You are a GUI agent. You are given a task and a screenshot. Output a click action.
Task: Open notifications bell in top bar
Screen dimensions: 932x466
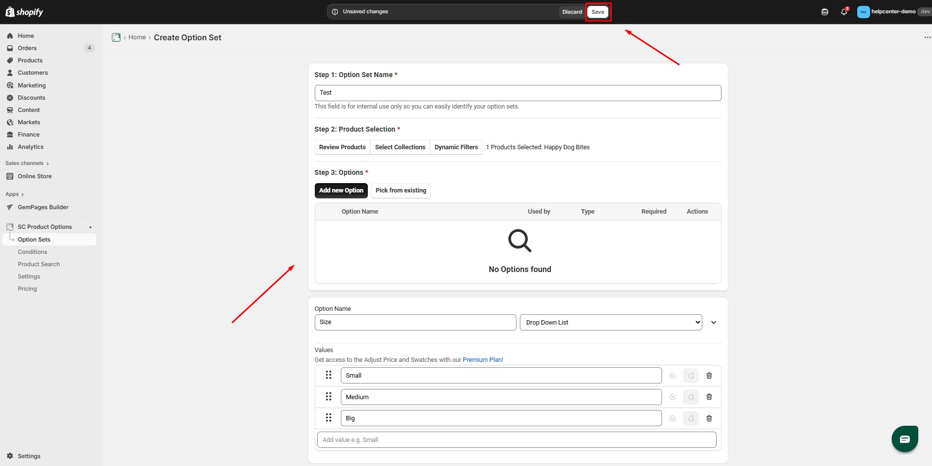tap(844, 11)
